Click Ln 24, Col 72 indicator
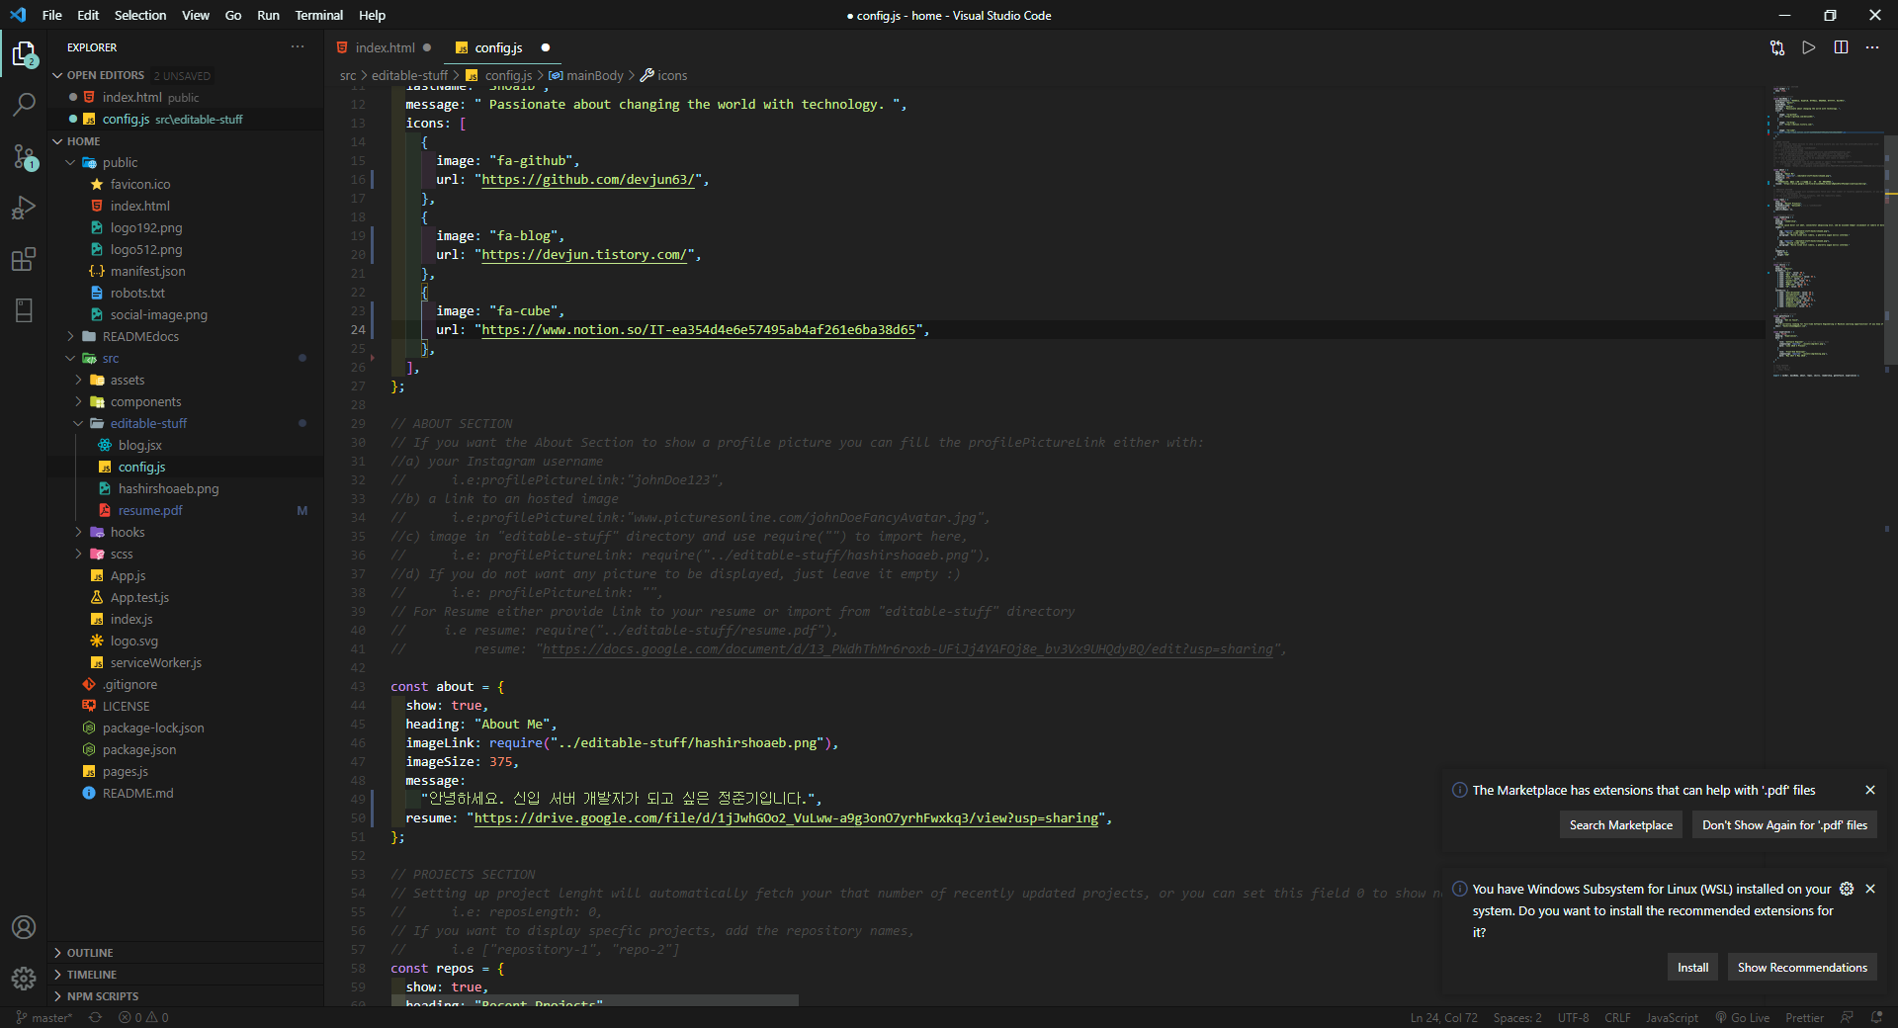This screenshot has height=1028, width=1898. pyautogui.click(x=1443, y=1017)
